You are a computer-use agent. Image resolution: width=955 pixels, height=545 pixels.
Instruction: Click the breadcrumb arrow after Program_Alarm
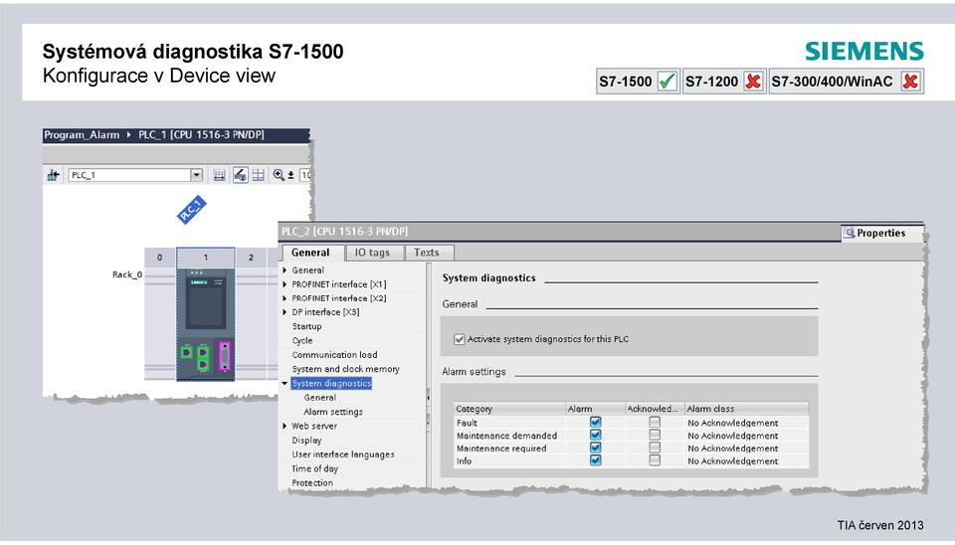(x=129, y=134)
